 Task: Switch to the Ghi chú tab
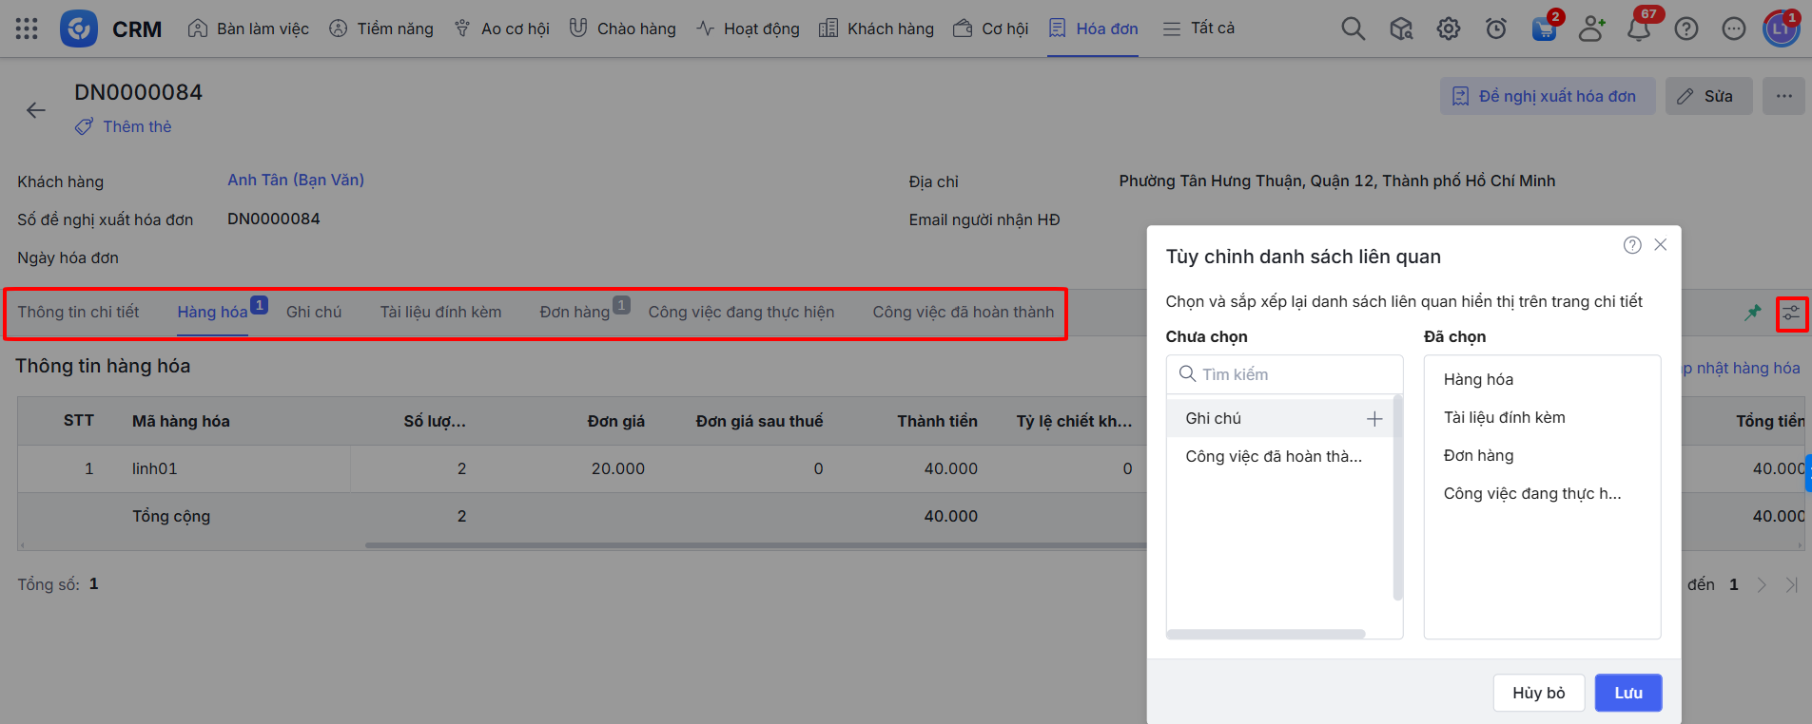314,312
